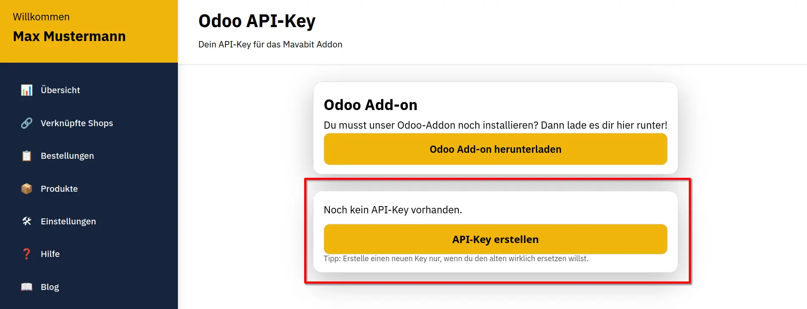The image size is (807, 309).
Task: Select the Übersicht bar-chart icon
Action: (26, 90)
